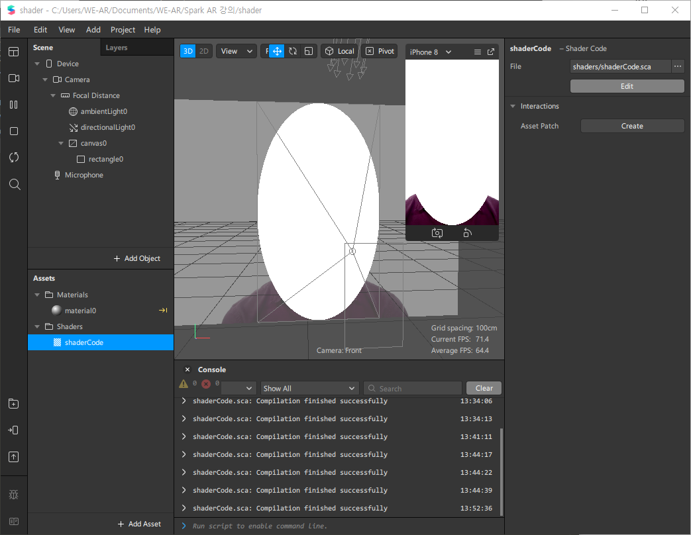
Task: Select the Move (translate) tool in viewport toolbar
Action: click(276, 51)
